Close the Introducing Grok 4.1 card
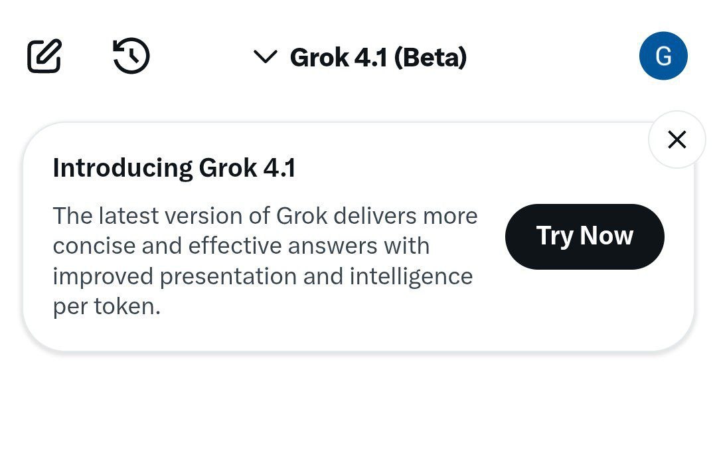 click(x=677, y=139)
